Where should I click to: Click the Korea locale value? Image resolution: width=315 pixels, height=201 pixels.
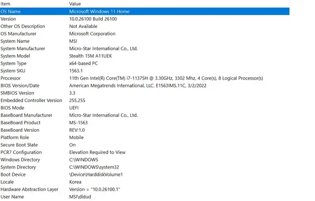tap(75, 182)
